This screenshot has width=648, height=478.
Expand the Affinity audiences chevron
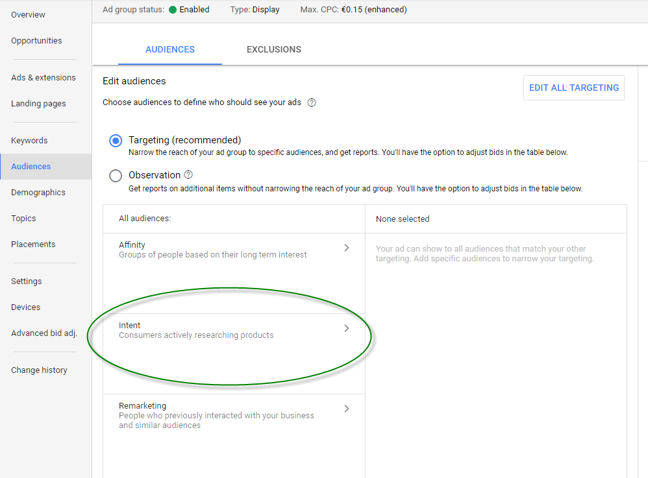click(347, 248)
